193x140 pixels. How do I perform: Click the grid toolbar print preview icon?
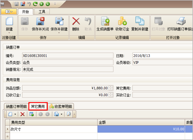click(x=69, y=114)
